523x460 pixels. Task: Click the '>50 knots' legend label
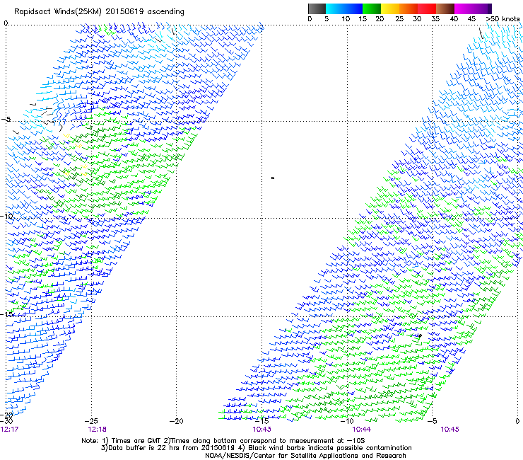pyautogui.click(x=503, y=19)
